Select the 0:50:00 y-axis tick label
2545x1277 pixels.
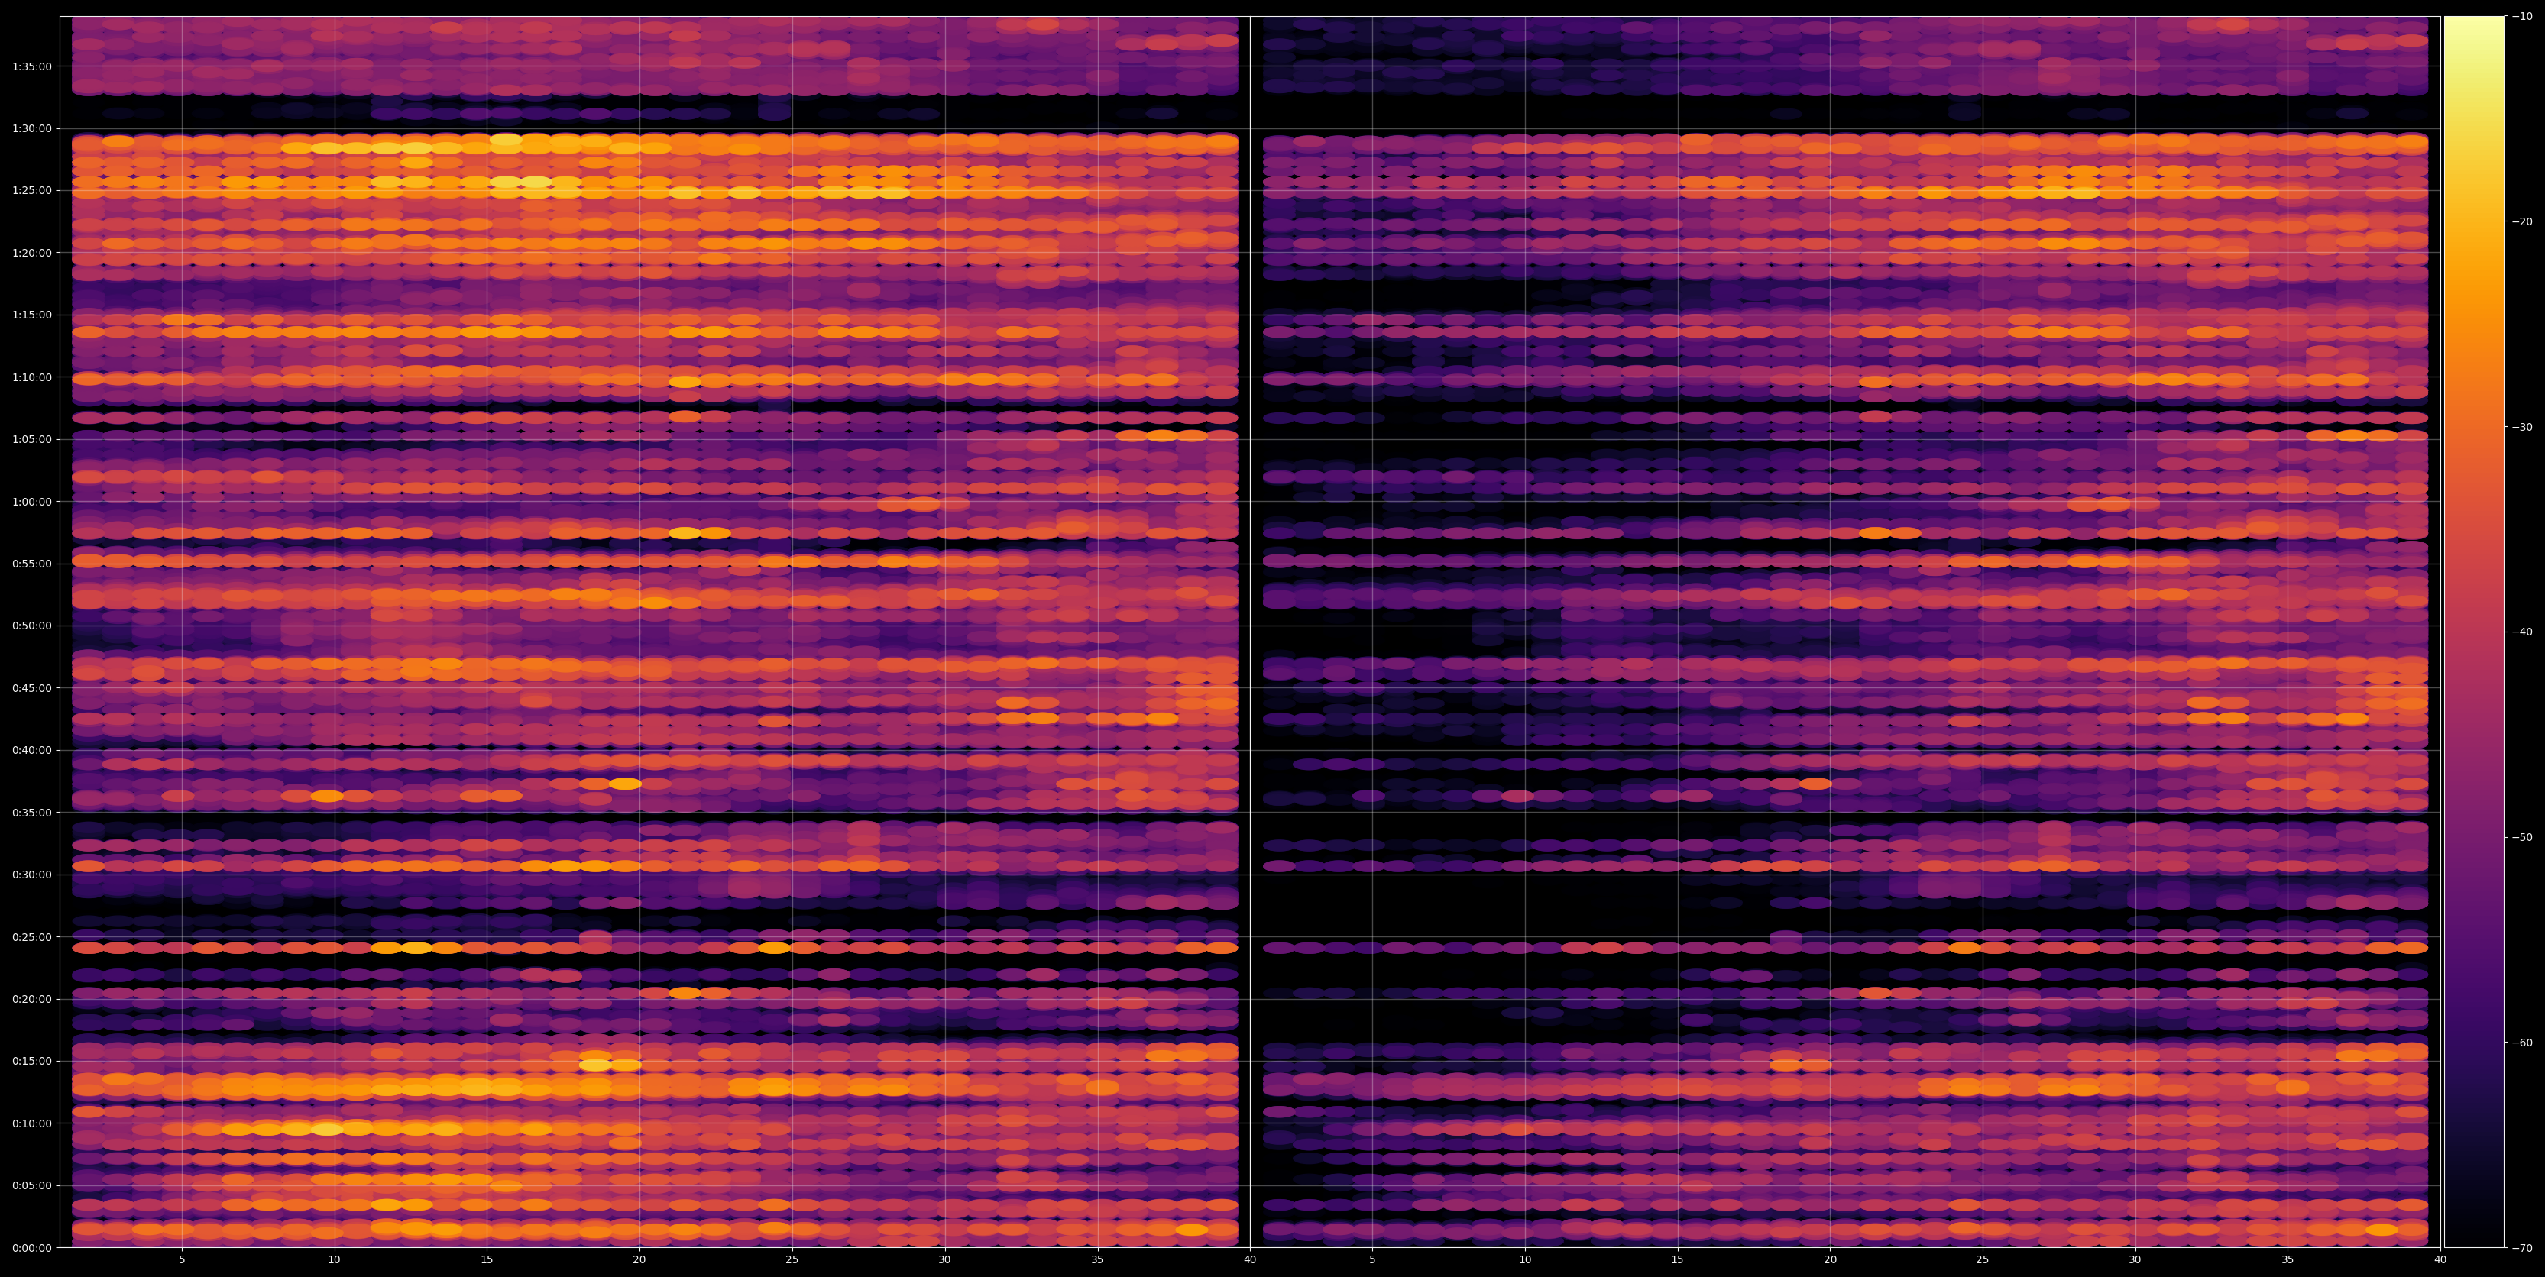point(31,626)
